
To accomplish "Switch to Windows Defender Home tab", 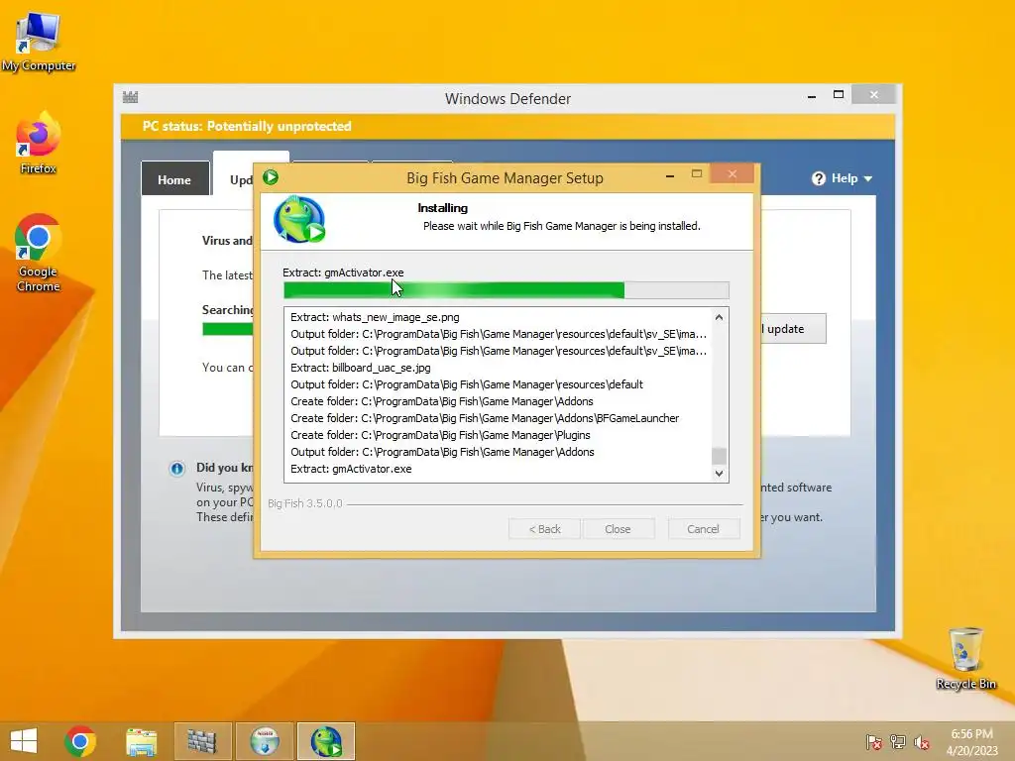I will pyautogui.click(x=174, y=178).
